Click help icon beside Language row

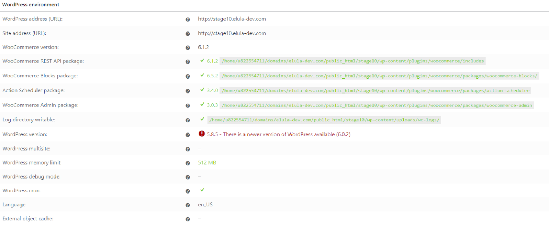pyautogui.click(x=188, y=205)
